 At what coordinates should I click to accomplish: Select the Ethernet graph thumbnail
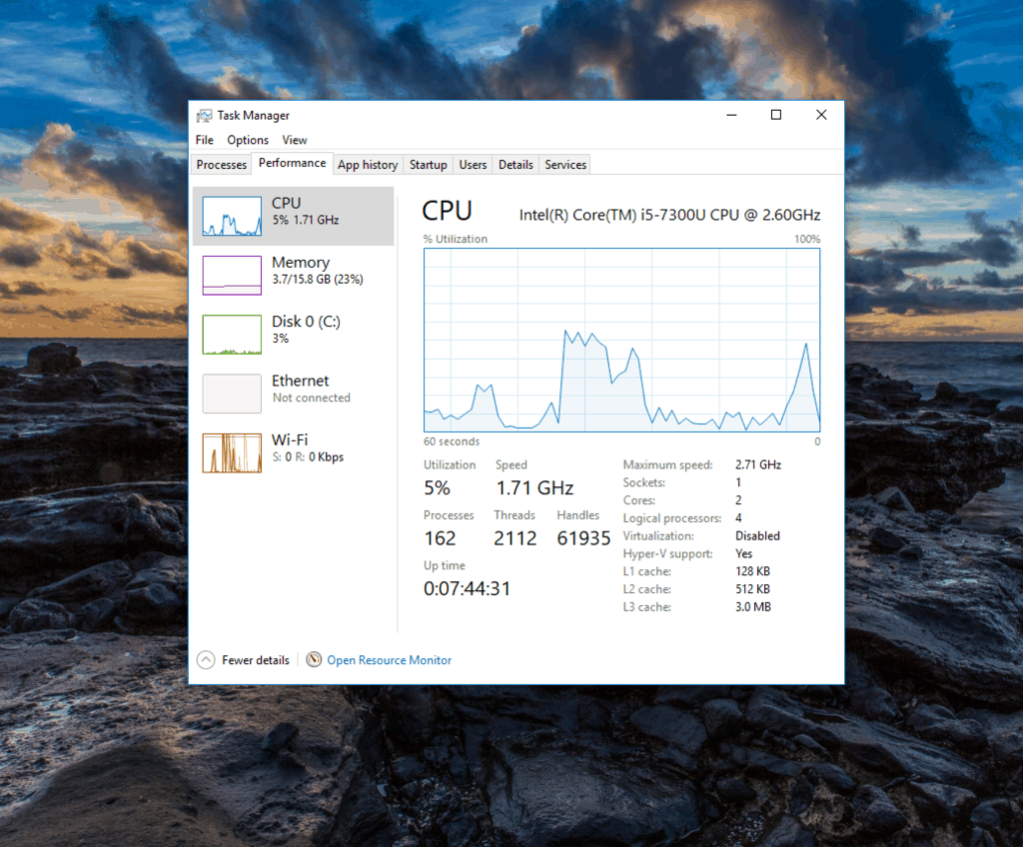(232, 394)
